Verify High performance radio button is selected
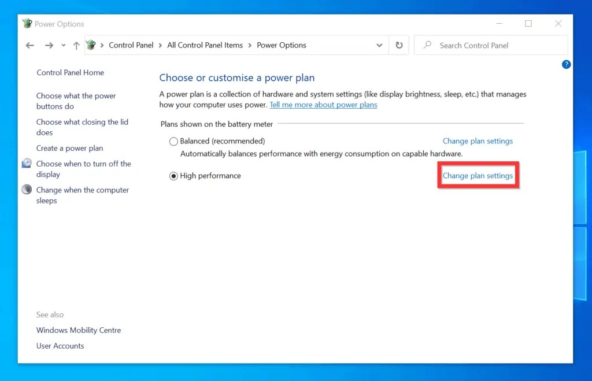Viewport: 592px width, 381px height. click(173, 176)
